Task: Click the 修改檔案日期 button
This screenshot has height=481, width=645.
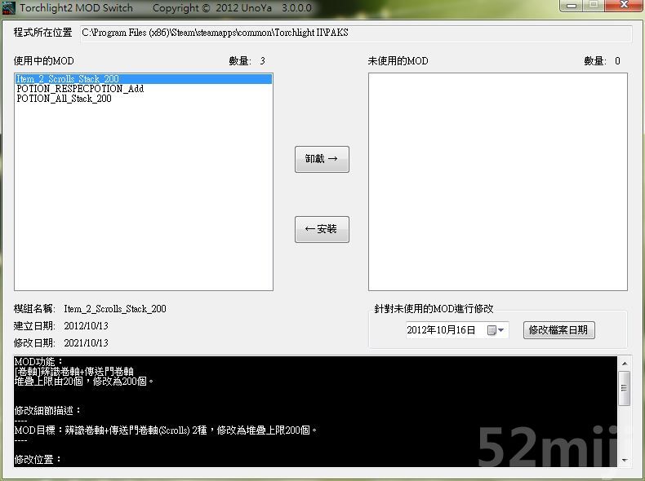Action: [x=559, y=330]
